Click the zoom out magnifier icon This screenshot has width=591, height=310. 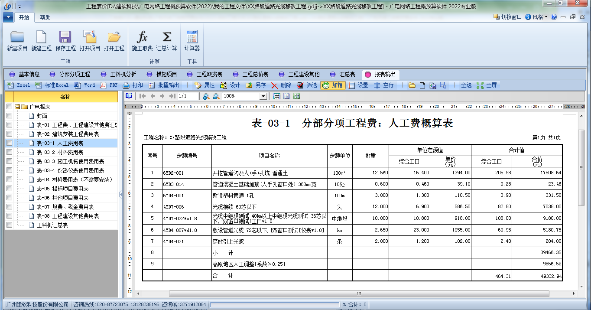[215, 96]
